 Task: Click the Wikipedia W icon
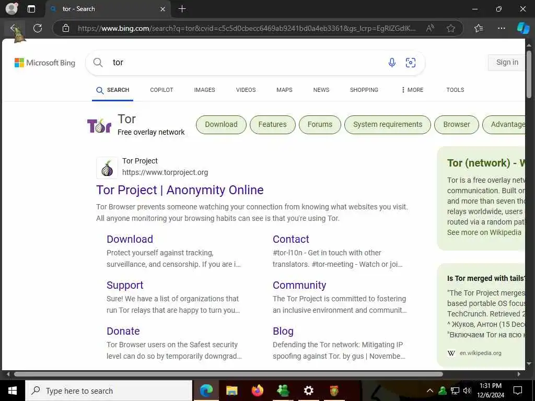tap(451, 353)
